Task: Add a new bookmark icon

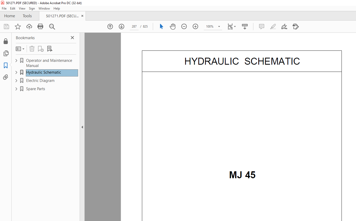Action: pos(41,49)
